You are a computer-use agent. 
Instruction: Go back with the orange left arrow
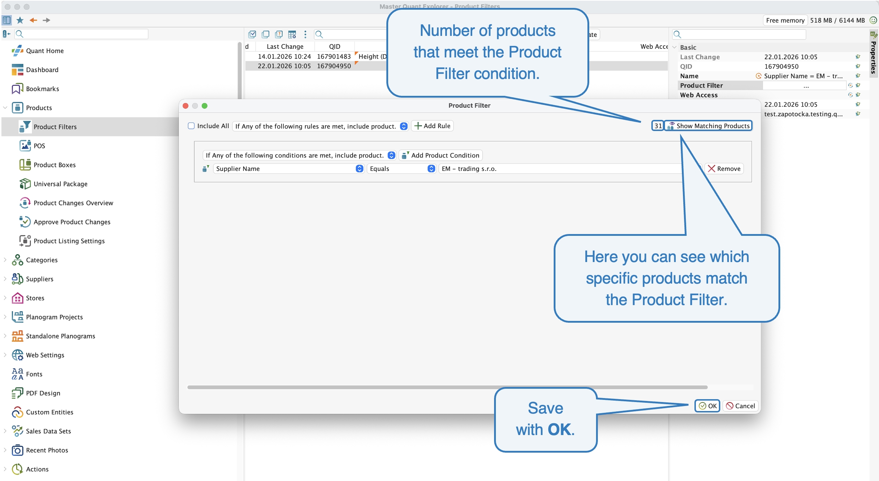coord(33,20)
